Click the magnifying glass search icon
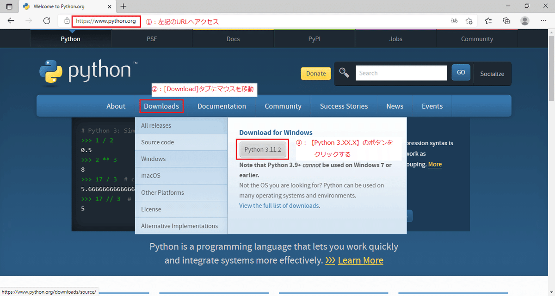 coord(344,73)
